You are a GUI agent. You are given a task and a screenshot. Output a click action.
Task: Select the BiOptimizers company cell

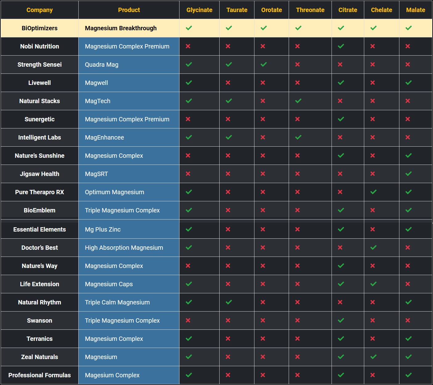[x=39, y=28]
